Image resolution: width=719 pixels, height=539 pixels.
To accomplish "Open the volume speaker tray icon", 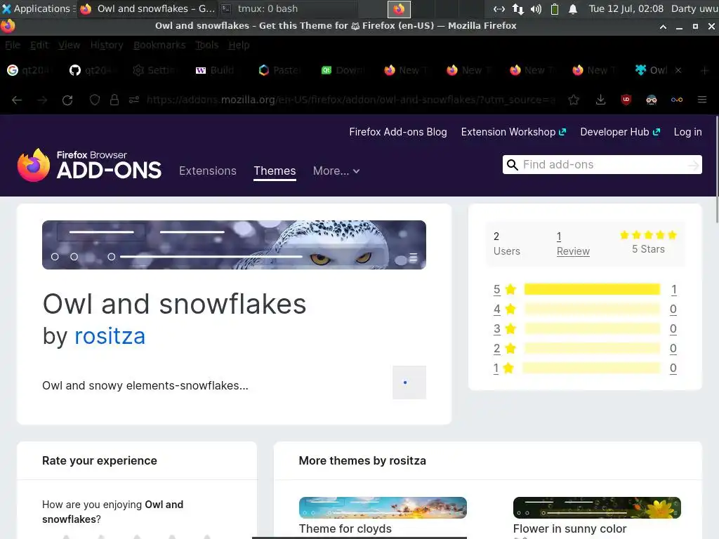I will (x=536, y=8).
